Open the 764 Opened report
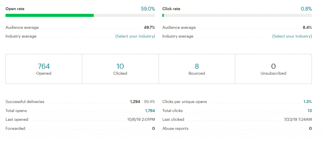The image size is (323, 141). pos(44,66)
